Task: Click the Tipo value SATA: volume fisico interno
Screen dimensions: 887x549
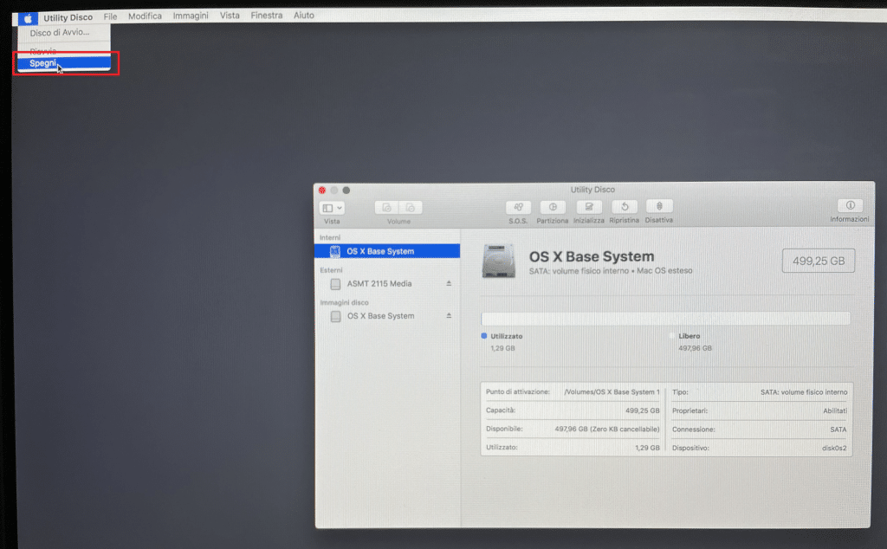Action: pos(804,391)
